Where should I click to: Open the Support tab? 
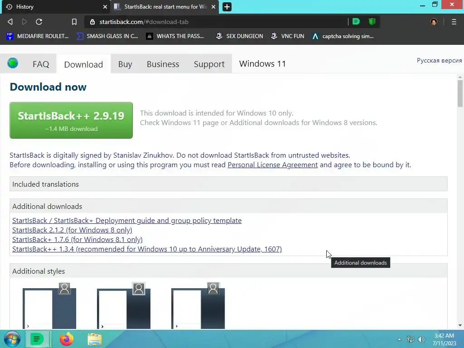click(x=209, y=64)
